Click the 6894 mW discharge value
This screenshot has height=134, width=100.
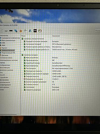pos(56,90)
